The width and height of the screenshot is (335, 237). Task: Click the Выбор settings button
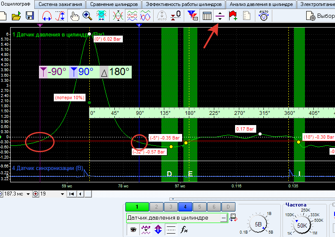click(320, 16)
